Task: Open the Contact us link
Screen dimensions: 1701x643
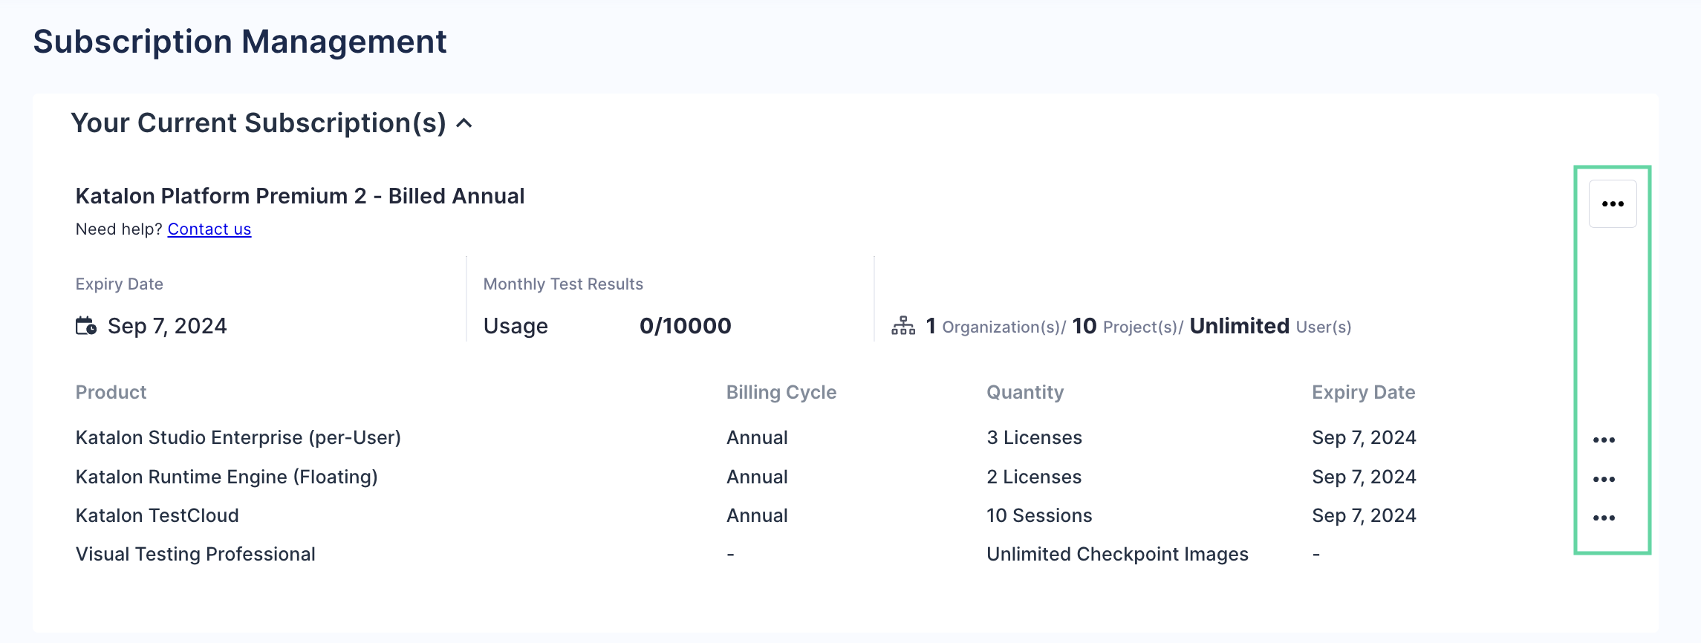Action: pos(209,229)
